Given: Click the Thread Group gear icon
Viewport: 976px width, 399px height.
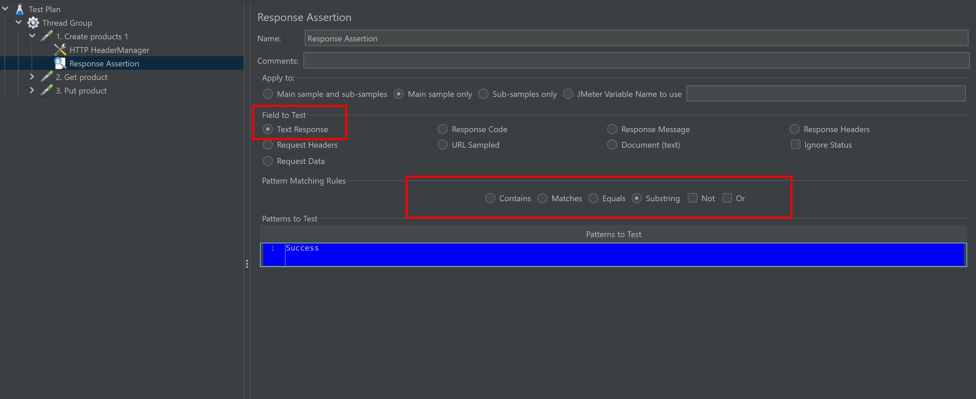Looking at the screenshot, I should [x=33, y=23].
